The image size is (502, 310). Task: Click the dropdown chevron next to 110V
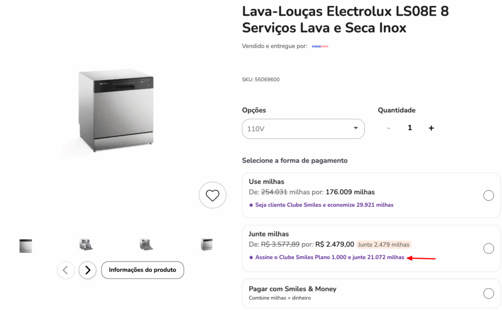pos(355,129)
